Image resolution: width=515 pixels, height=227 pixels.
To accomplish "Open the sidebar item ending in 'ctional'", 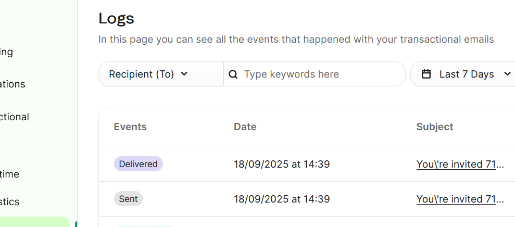I will (15, 117).
